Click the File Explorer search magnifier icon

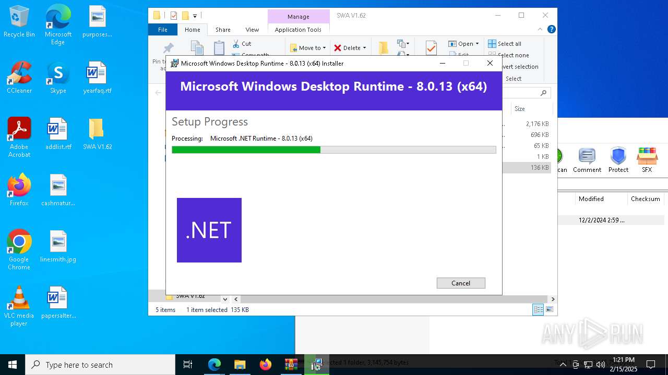point(543,93)
